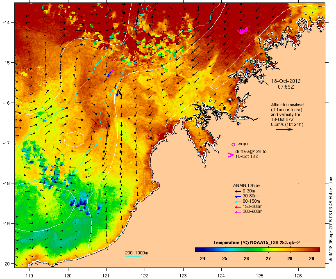Click the '150-300m' depth label
Screen dimensions: 336x279
click(x=252, y=206)
